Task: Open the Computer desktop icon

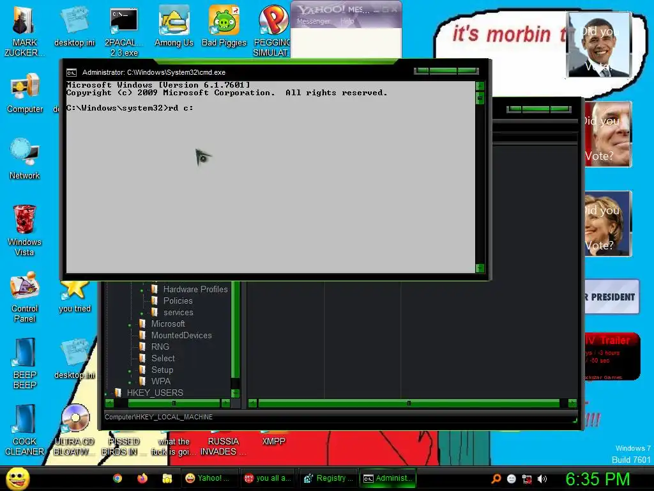Action: click(x=25, y=93)
